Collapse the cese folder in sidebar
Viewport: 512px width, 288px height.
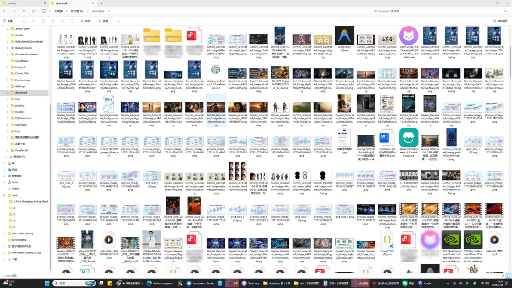point(4,195)
